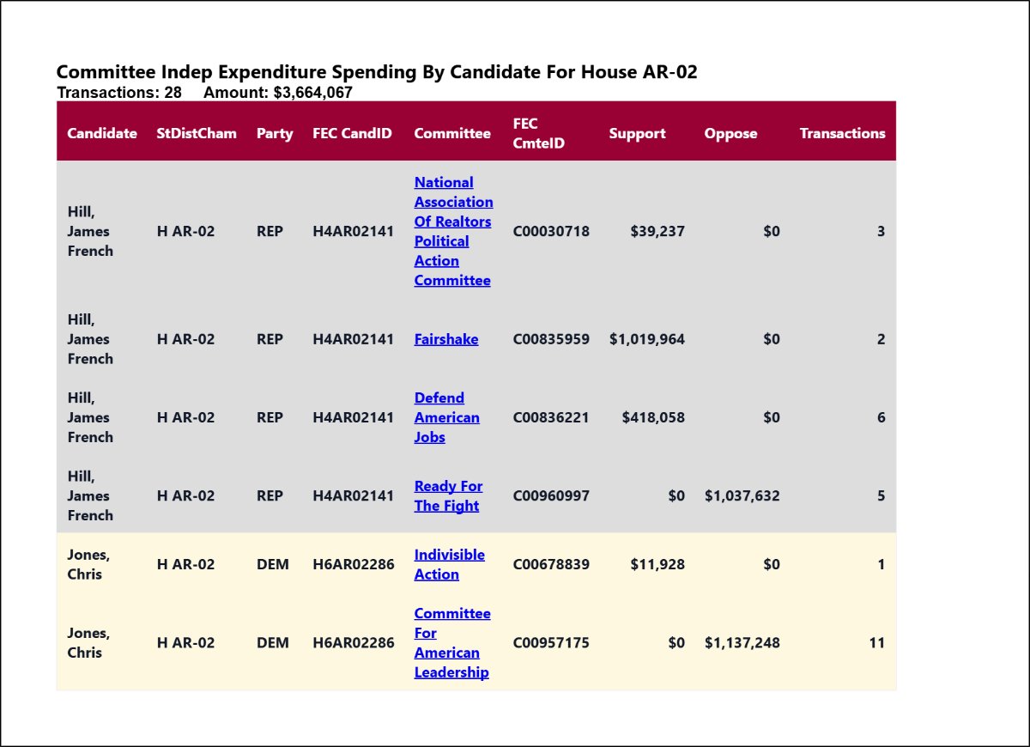
Task: Open Committee For American Leadership link
Action: coord(452,642)
